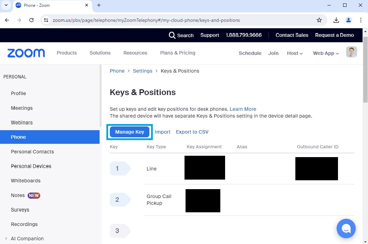Go to Phone breadcrumb link
The height and width of the screenshot is (244, 368).
click(117, 71)
